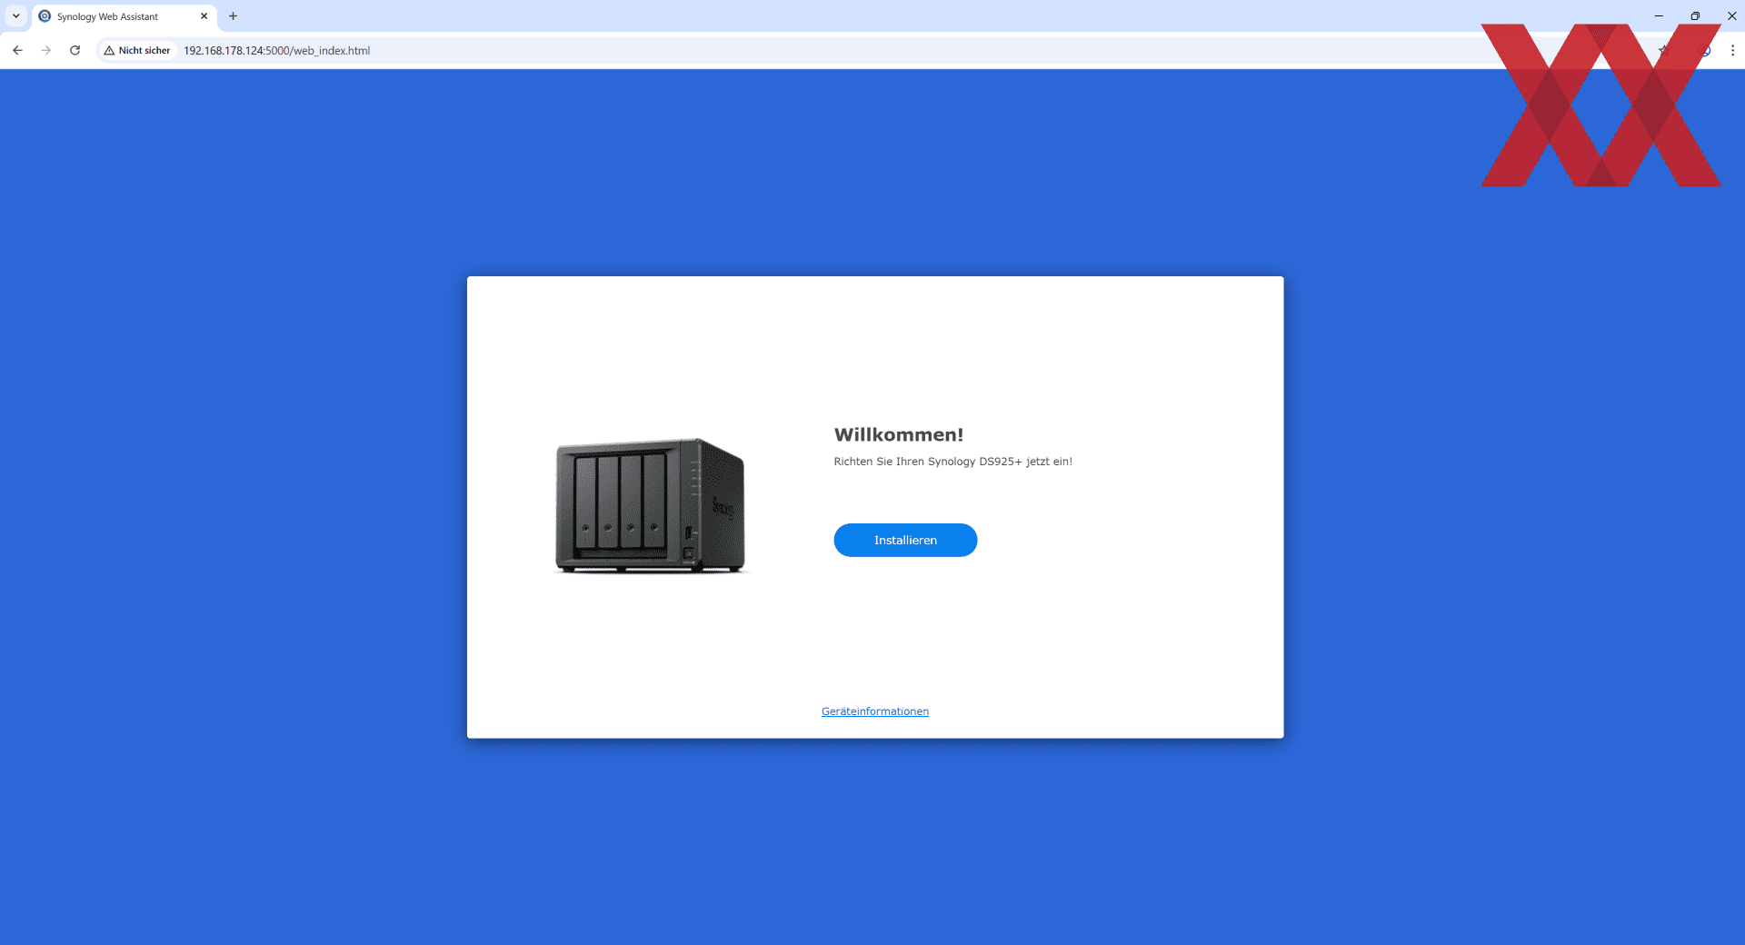The image size is (1745, 945).
Task: Click the 'Richten Sie Ihren Synology DS925+ jetzt ein!' text
Action: pos(953,462)
